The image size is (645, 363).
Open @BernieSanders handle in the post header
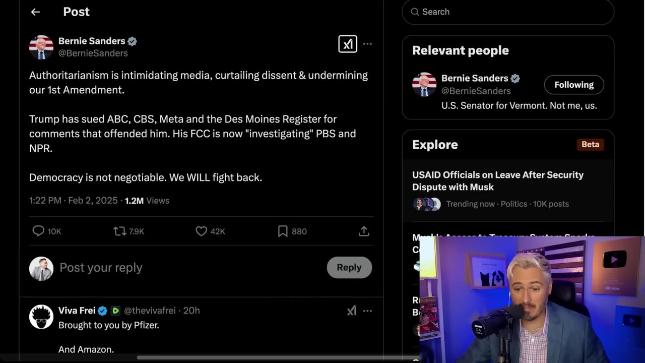pyautogui.click(x=93, y=53)
